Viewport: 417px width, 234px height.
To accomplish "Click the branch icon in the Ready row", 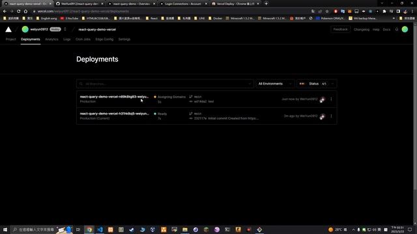I will (191, 114).
